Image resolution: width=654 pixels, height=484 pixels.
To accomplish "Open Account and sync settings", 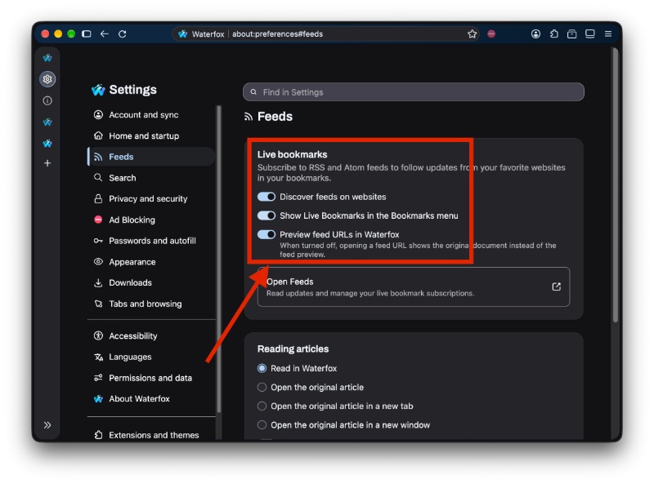I will [151, 114].
